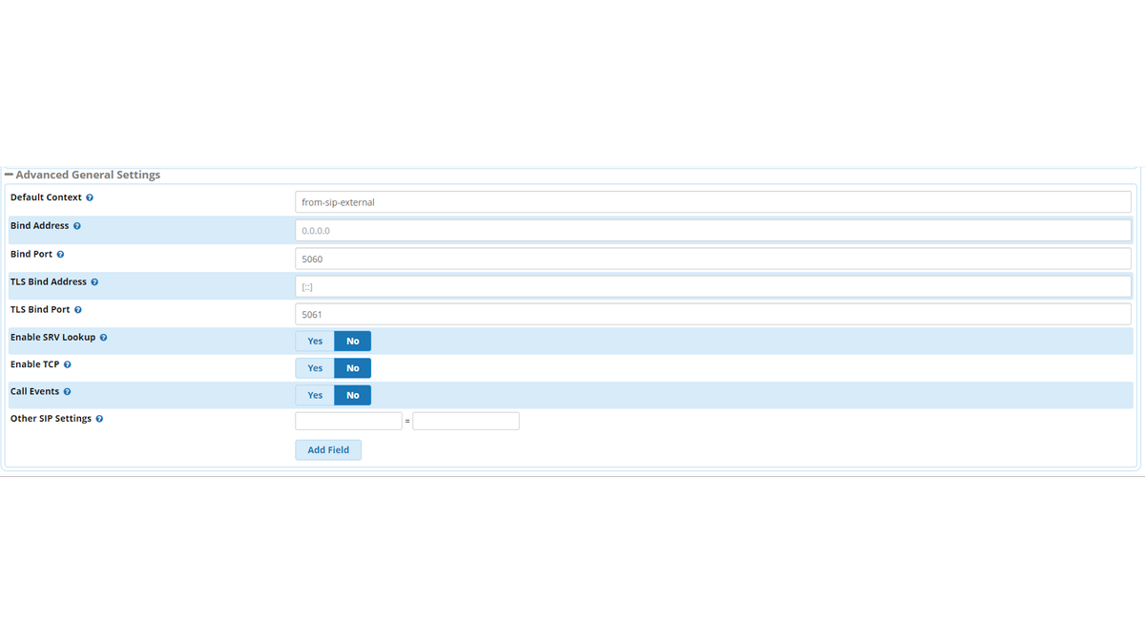
Task: Open the TLS Bind Address help icon
Action: pos(94,281)
